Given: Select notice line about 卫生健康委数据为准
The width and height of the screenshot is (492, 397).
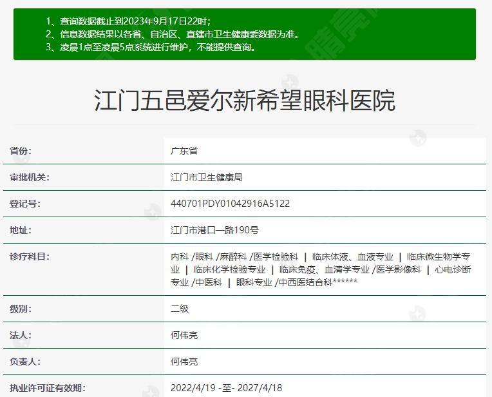Looking at the screenshot, I should pos(173,34).
